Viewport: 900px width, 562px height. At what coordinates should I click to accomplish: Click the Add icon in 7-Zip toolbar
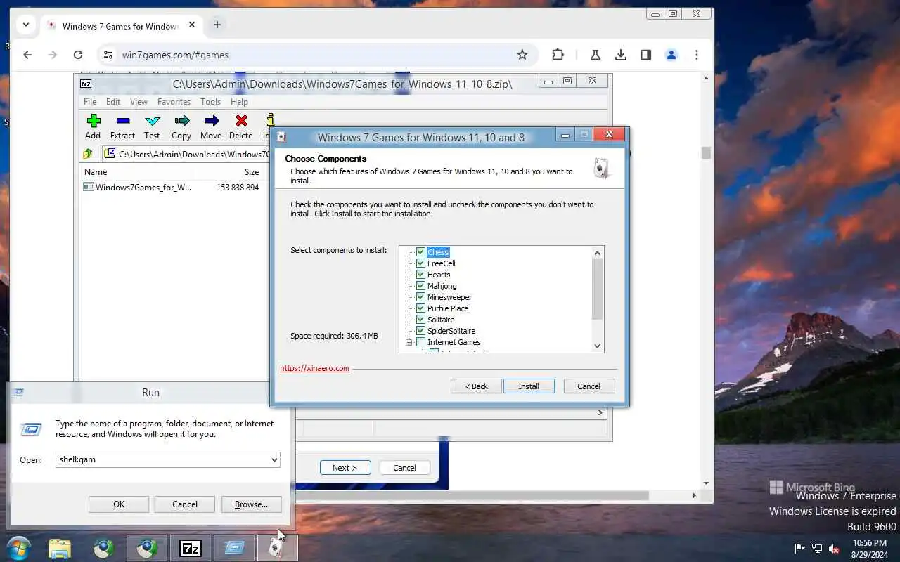93,121
